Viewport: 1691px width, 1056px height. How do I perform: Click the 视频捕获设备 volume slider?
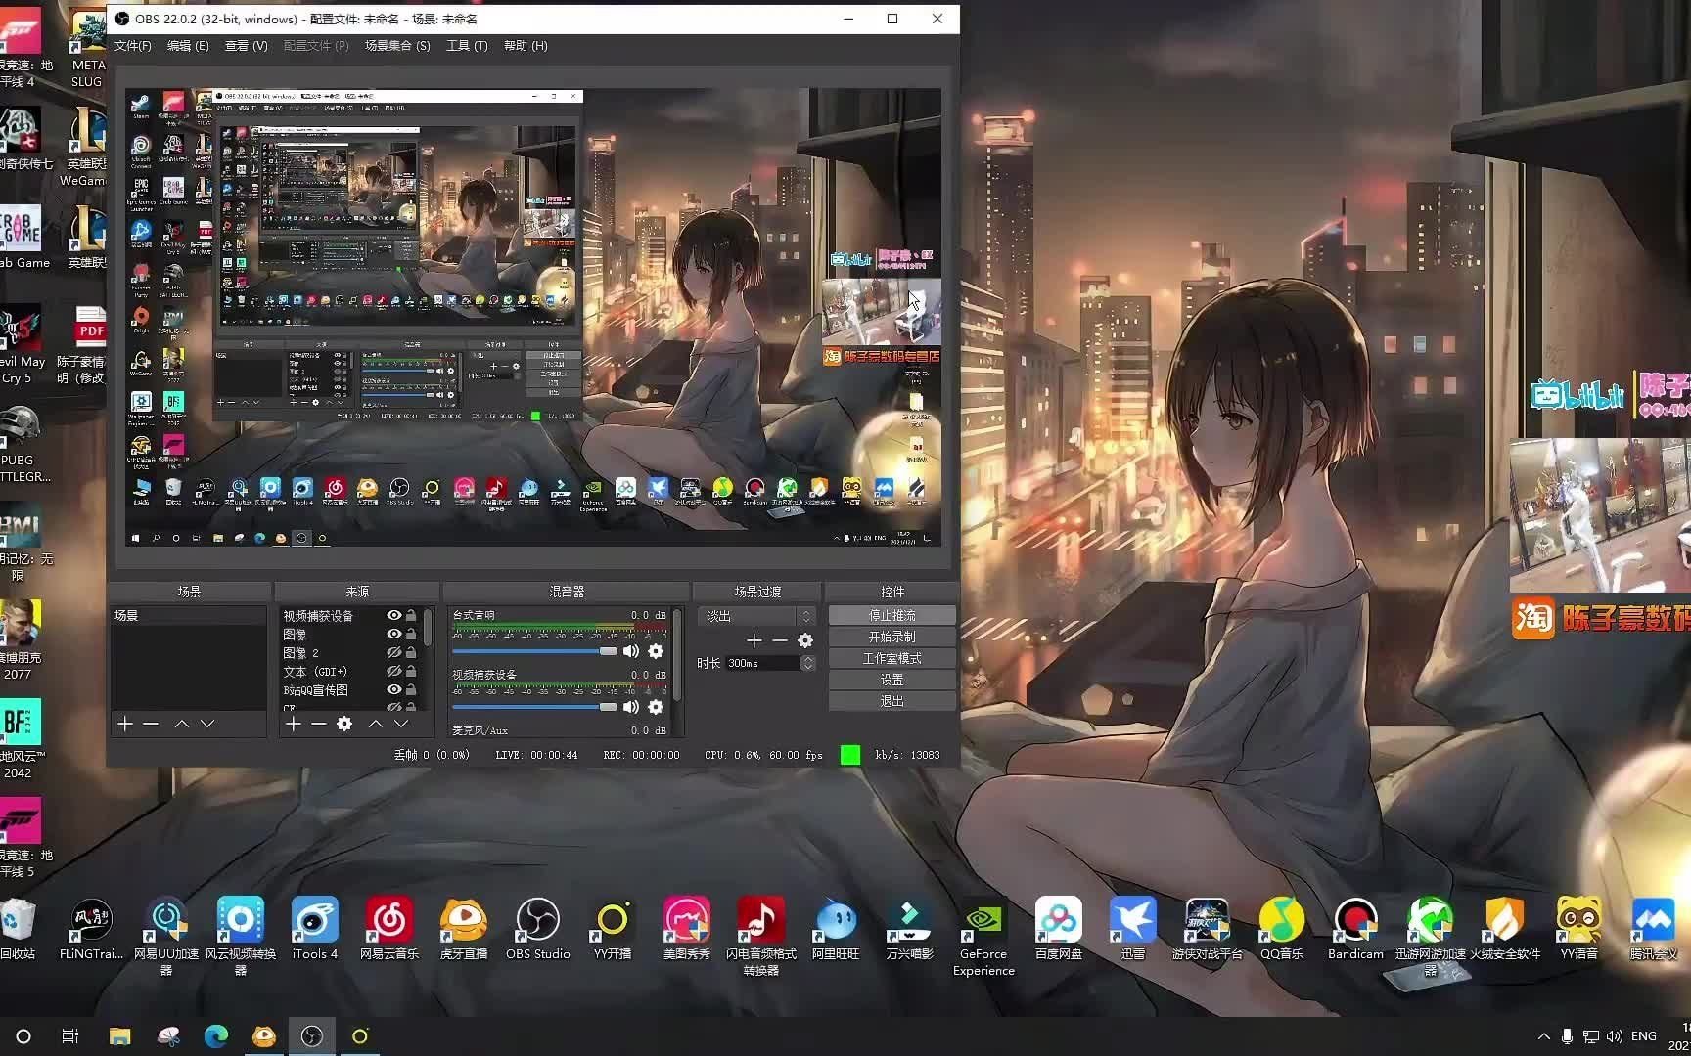[x=534, y=707]
